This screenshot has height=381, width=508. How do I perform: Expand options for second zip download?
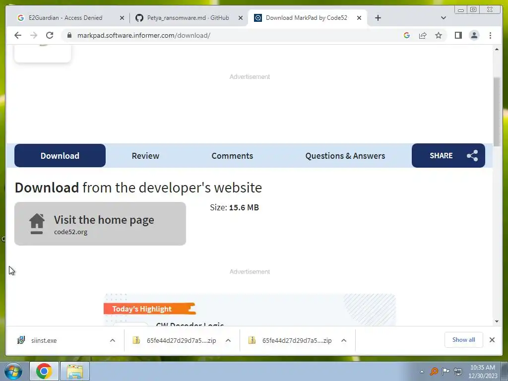click(344, 340)
